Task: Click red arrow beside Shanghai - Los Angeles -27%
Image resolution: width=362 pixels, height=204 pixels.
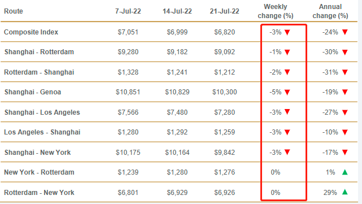Action: (345, 112)
